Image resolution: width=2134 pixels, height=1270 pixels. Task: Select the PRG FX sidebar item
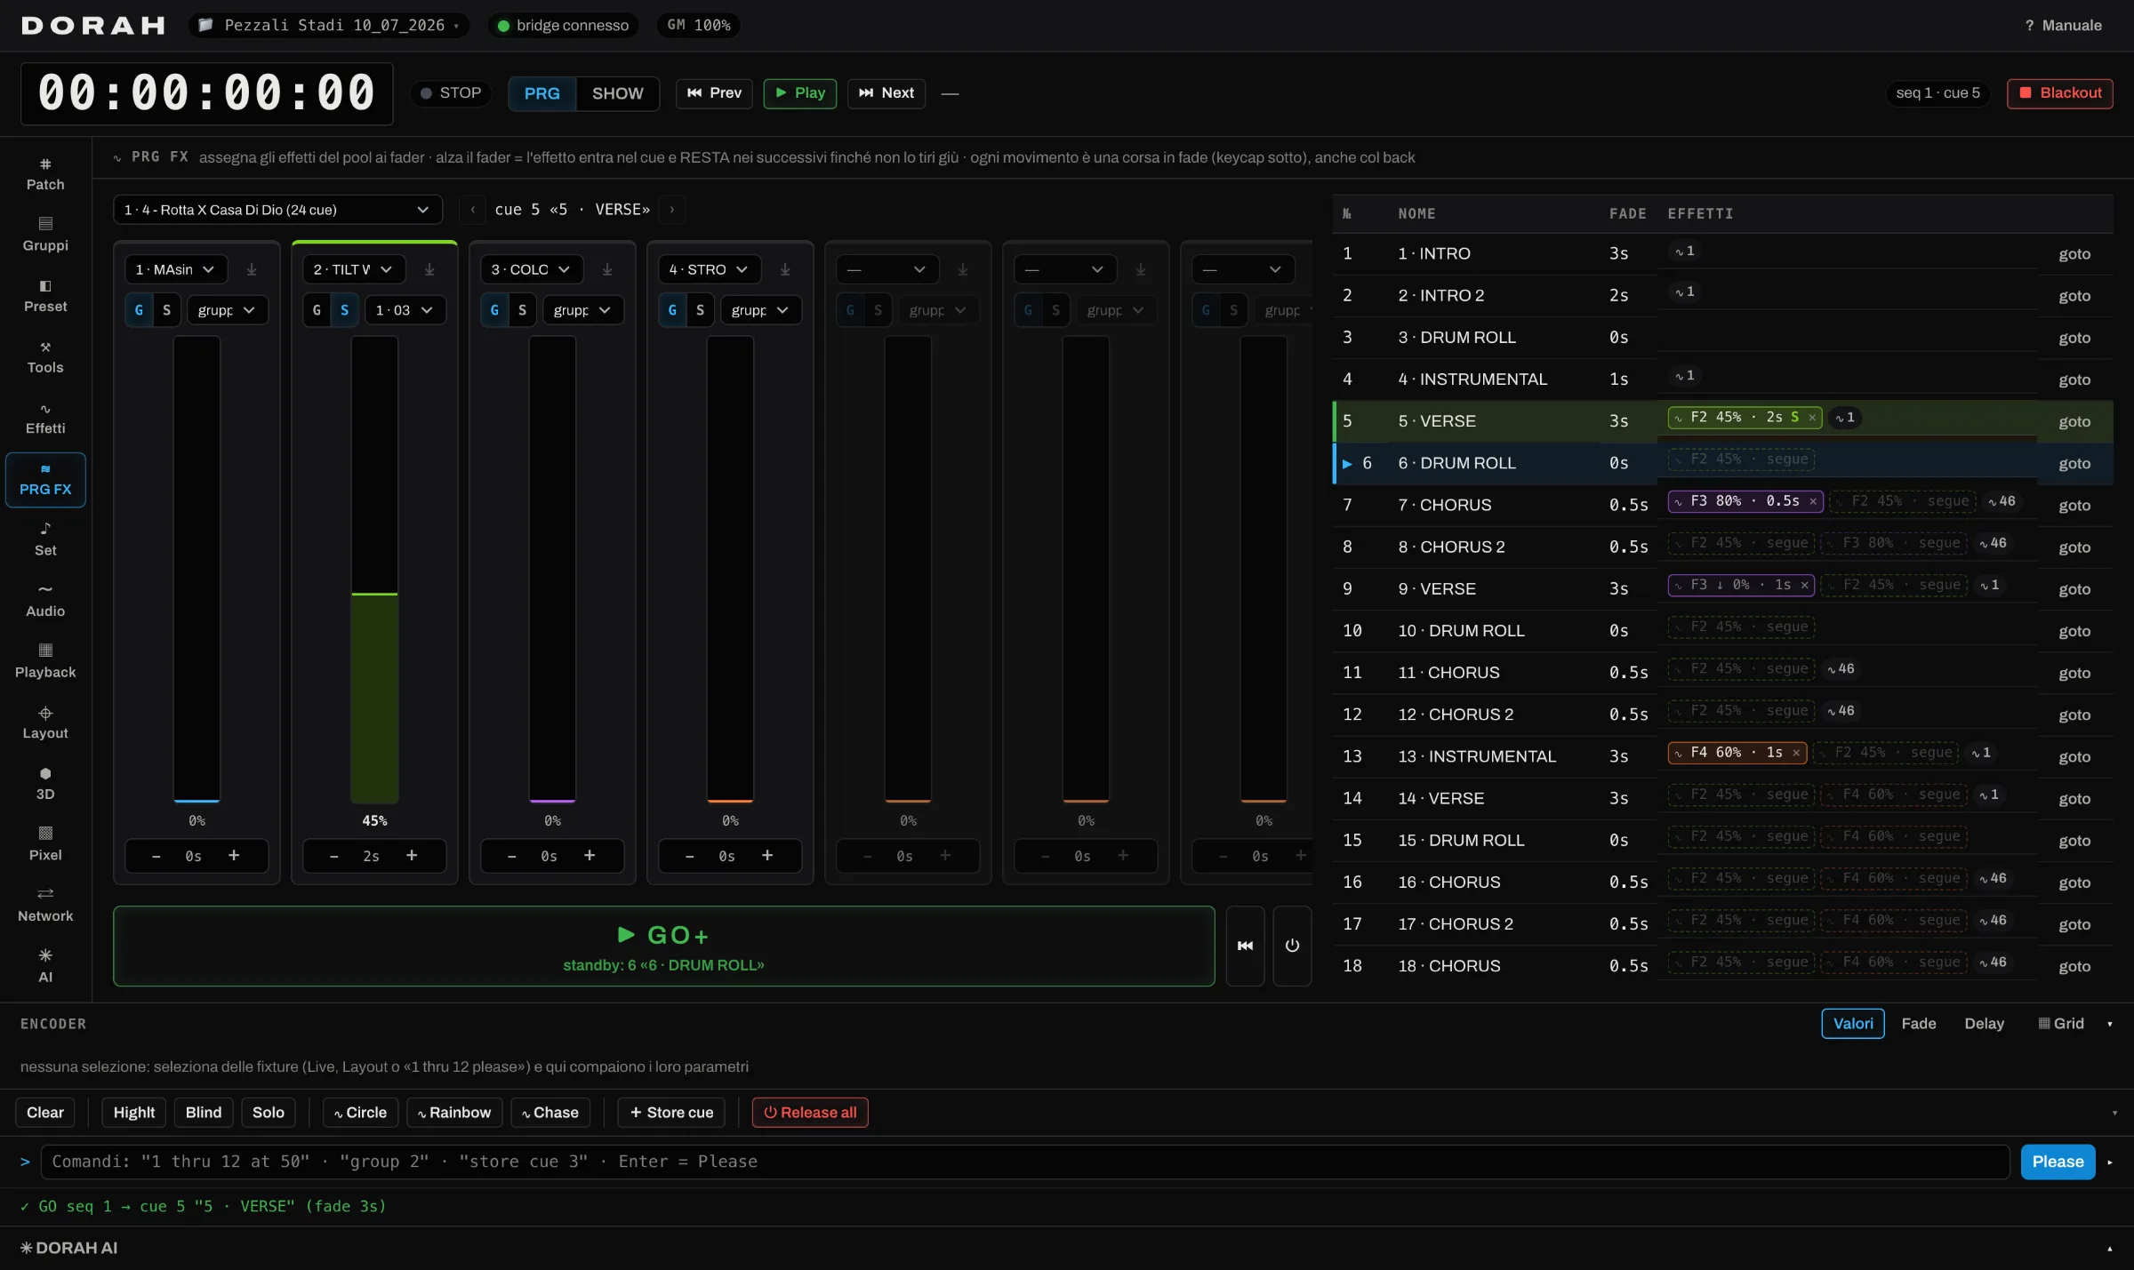[45, 479]
